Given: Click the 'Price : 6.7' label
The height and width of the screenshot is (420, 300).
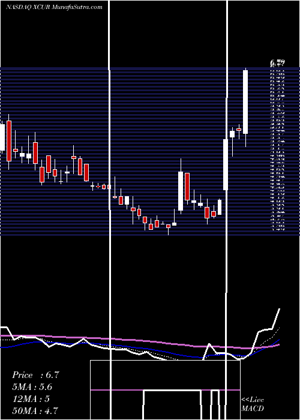Looking at the screenshot, I should (35, 375).
